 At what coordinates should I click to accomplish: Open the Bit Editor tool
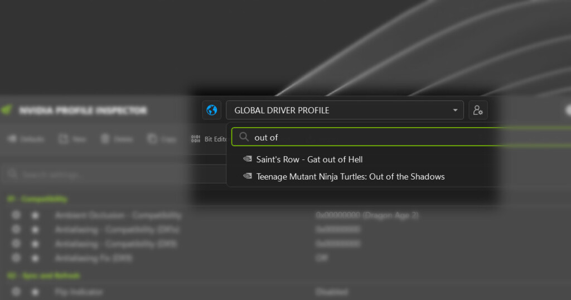pos(209,139)
